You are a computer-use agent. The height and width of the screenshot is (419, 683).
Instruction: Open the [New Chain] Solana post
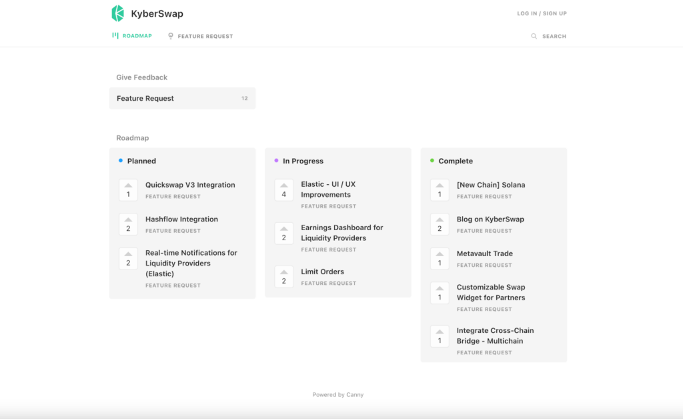491,185
